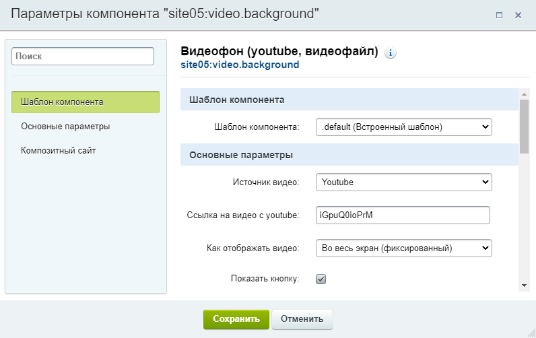Click the Основные параметры section header bar
Viewport: 536px width, 338px height.
point(349,155)
